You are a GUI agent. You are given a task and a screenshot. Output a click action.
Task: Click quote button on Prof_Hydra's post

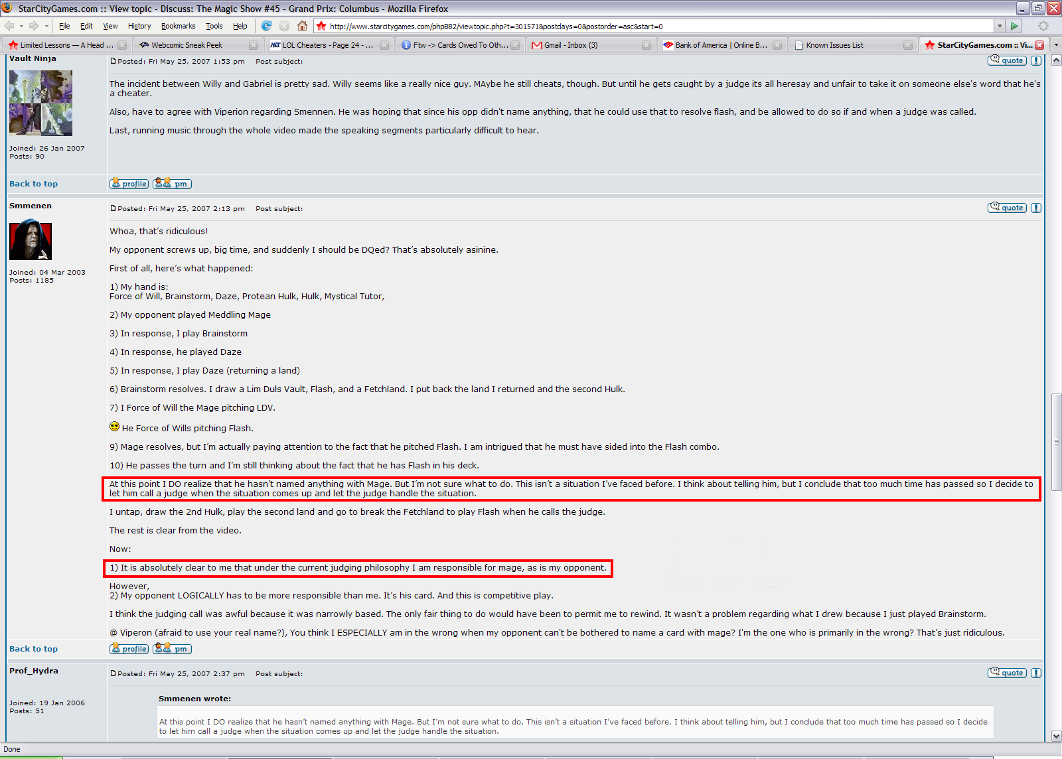point(1007,673)
